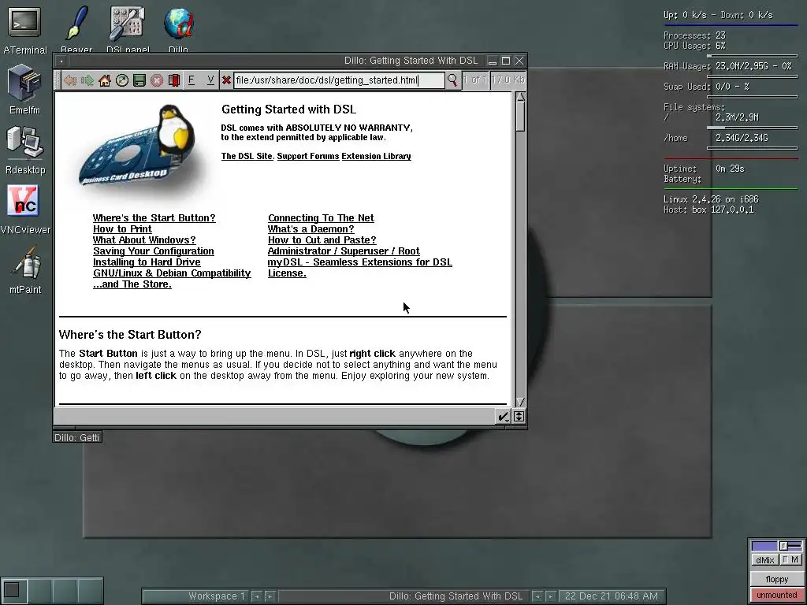Open the Extension Library link
This screenshot has width=807, height=605.
click(376, 156)
